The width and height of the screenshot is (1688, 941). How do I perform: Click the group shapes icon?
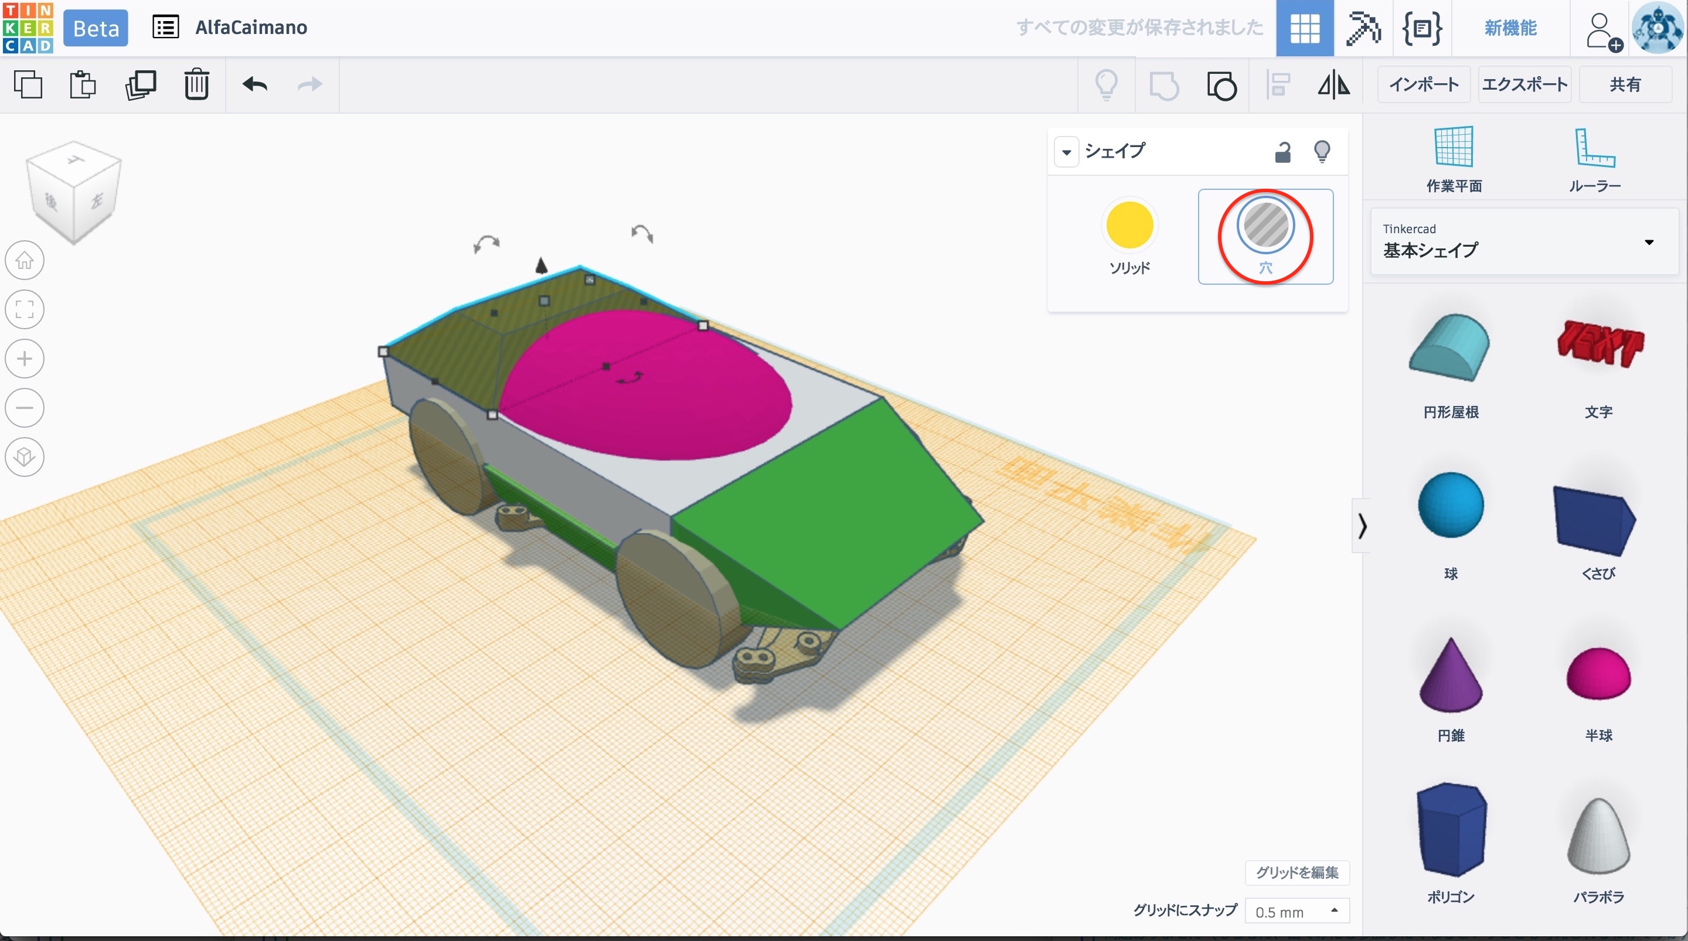click(x=1164, y=85)
